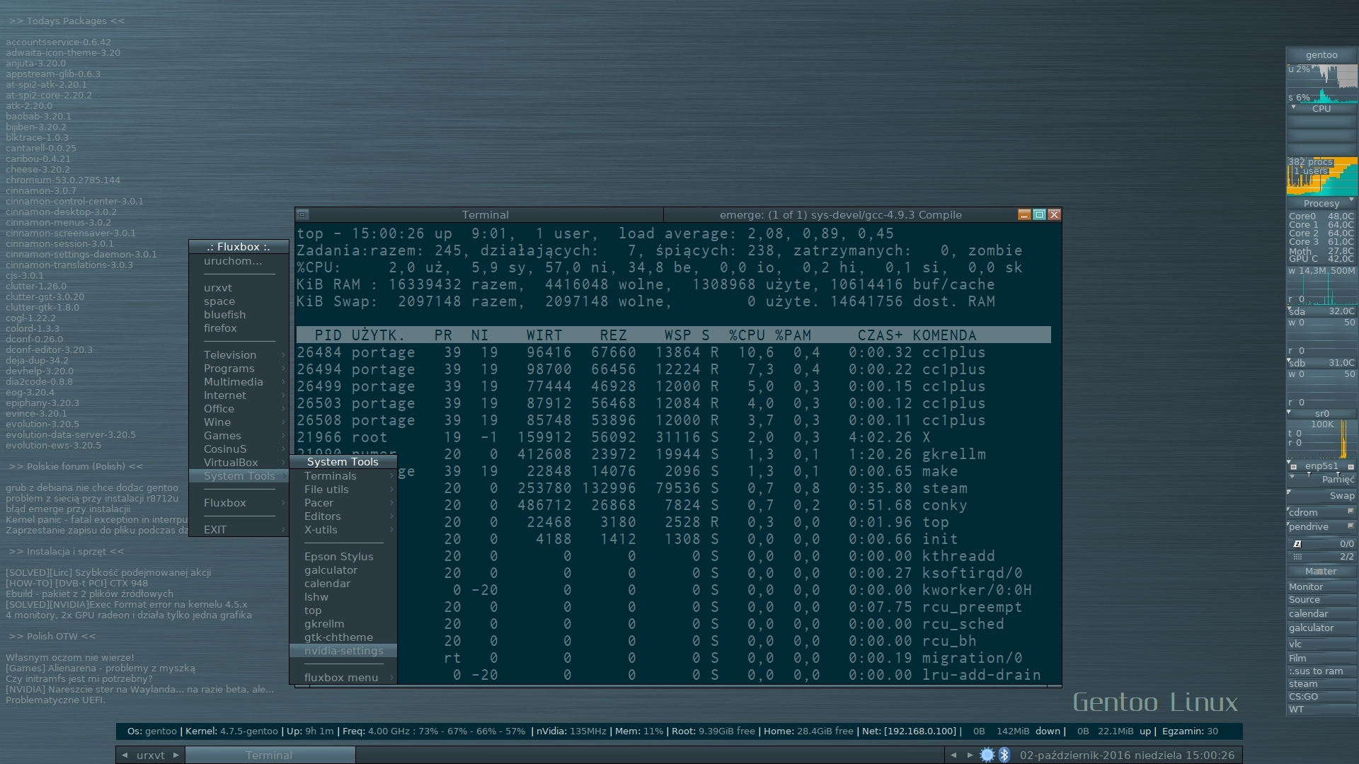This screenshot has width=1359, height=764.
Task: Open the Fluxbox submenu entry
Action: [x=239, y=503]
